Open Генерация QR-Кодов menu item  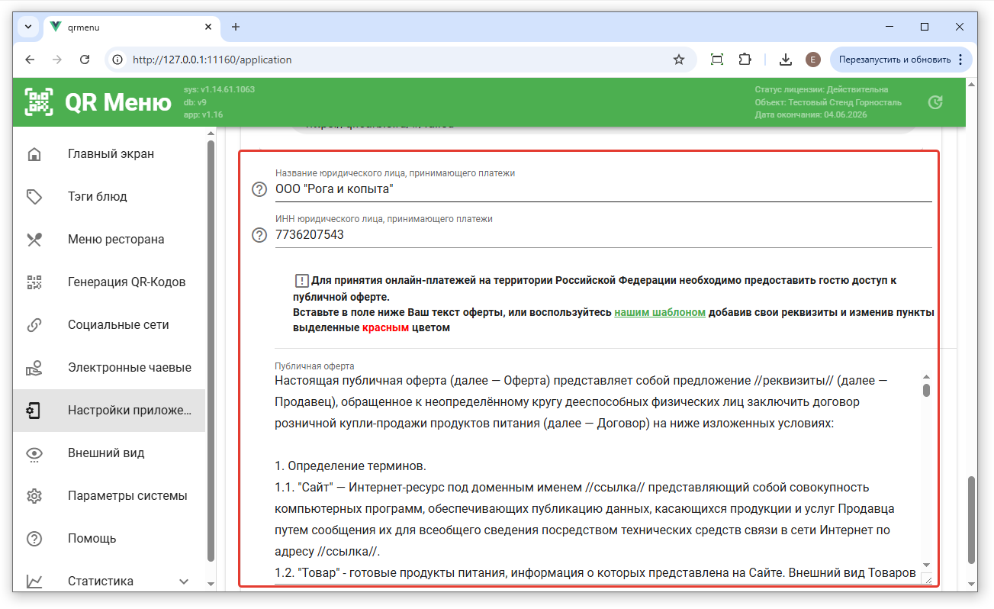click(x=109, y=282)
